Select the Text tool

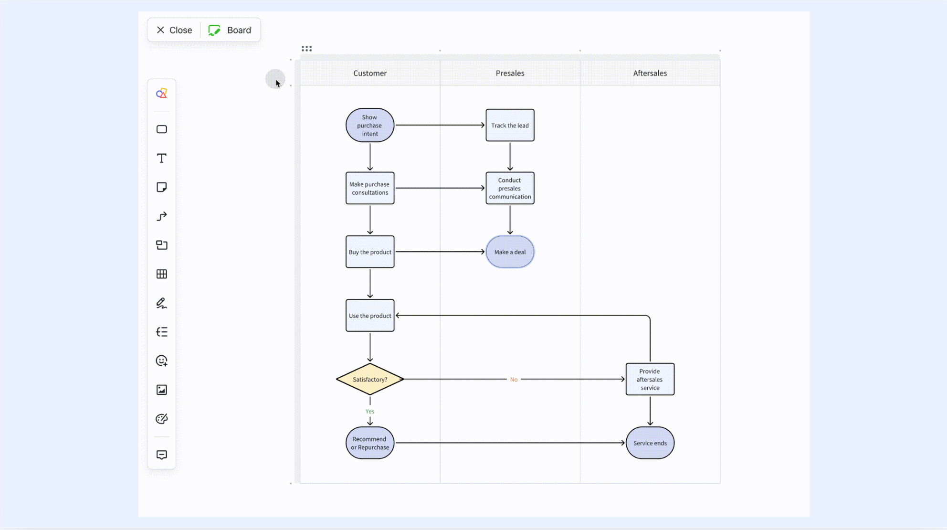coord(161,158)
